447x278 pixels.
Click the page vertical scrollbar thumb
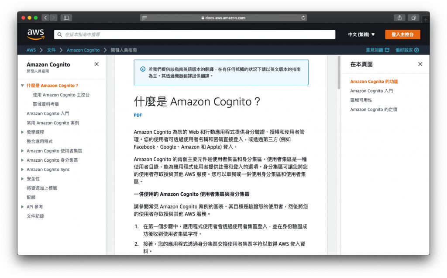click(x=339, y=73)
